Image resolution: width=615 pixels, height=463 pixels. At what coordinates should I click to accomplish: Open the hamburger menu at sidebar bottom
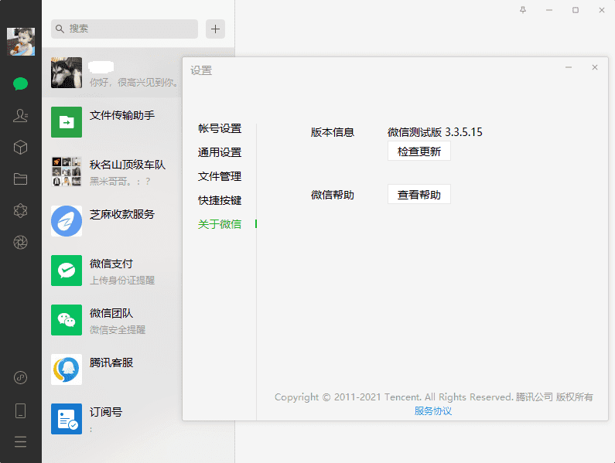coord(21,442)
